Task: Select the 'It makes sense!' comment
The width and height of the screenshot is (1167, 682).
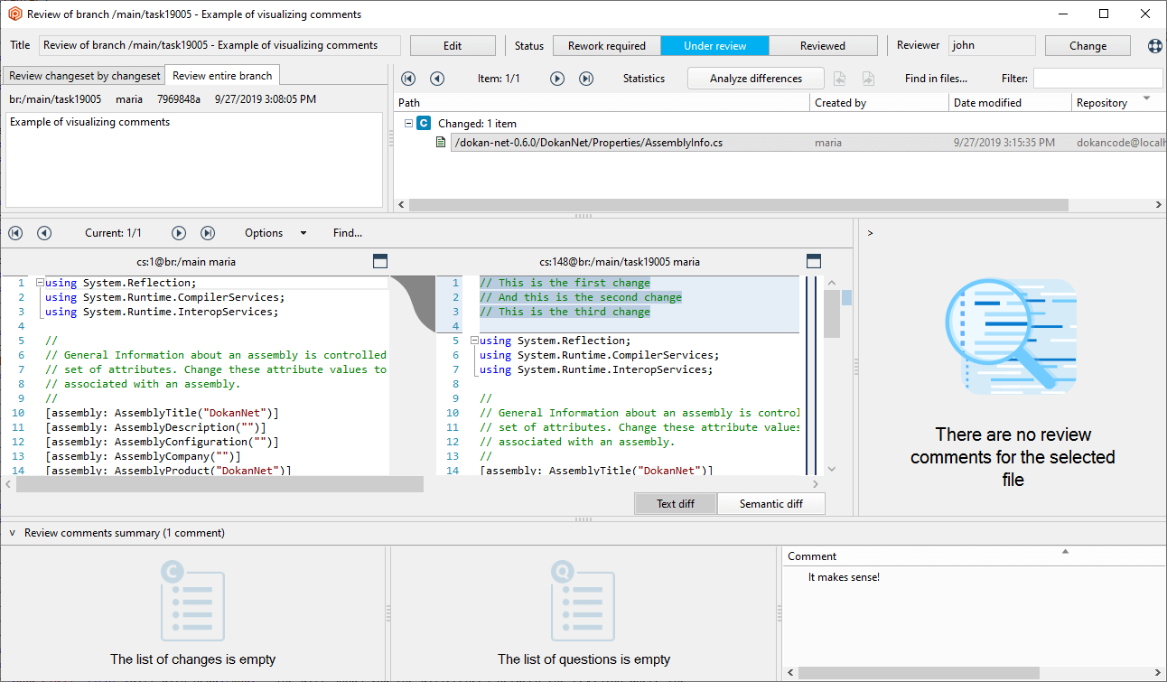Action: point(844,577)
